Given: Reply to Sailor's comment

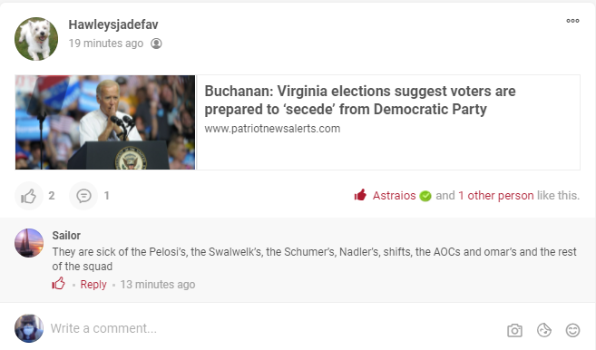Looking at the screenshot, I should 93,285.
